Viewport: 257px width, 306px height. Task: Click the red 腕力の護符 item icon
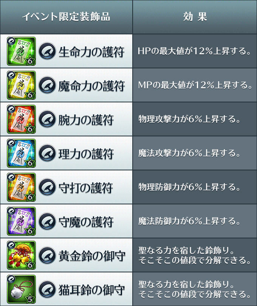tap(21, 119)
